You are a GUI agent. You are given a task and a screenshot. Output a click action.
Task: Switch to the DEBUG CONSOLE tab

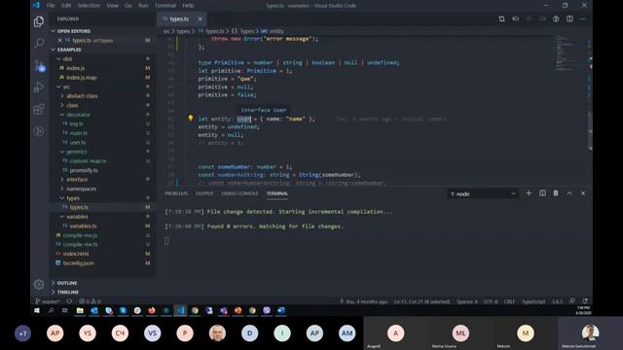pos(240,193)
